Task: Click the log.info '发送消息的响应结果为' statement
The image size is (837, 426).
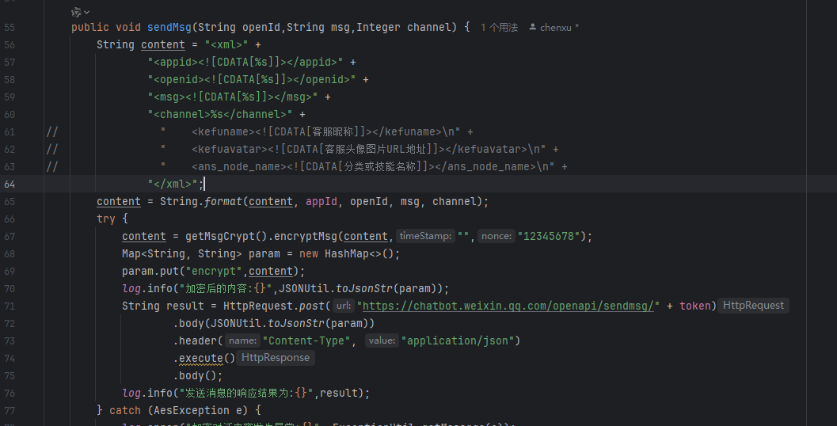Action: 246,393
